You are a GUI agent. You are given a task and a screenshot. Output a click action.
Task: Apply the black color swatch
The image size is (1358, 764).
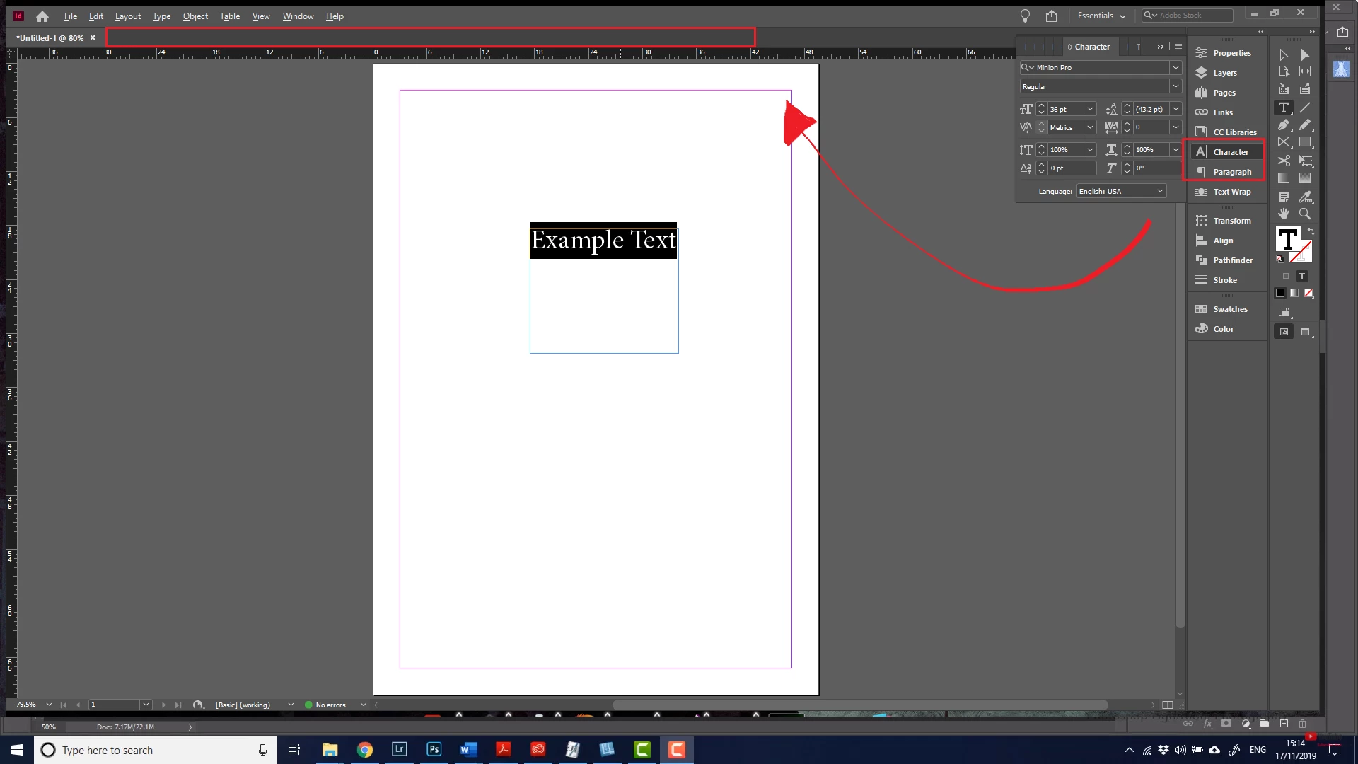1279,293
